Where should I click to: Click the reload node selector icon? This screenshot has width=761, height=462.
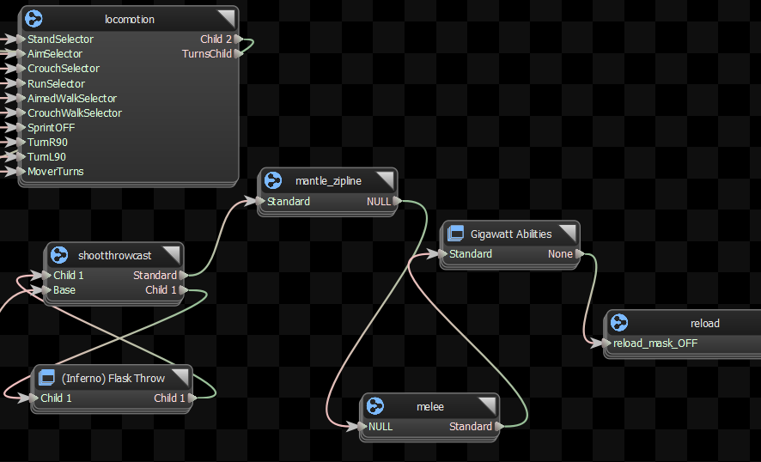coord(618,323)
